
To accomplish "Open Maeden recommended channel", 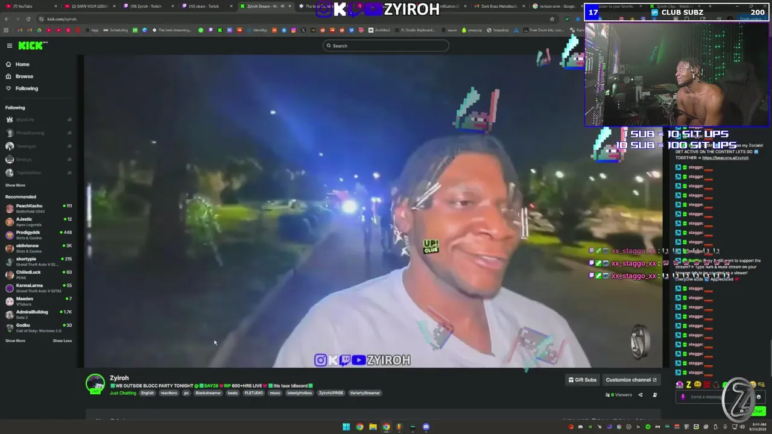I will pyautogui.click(x=39, y=301).
